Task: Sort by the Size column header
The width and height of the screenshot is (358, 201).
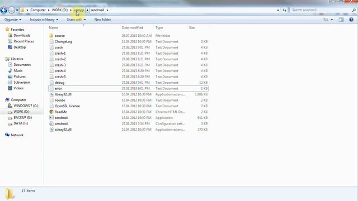Action: click(192, 27)
